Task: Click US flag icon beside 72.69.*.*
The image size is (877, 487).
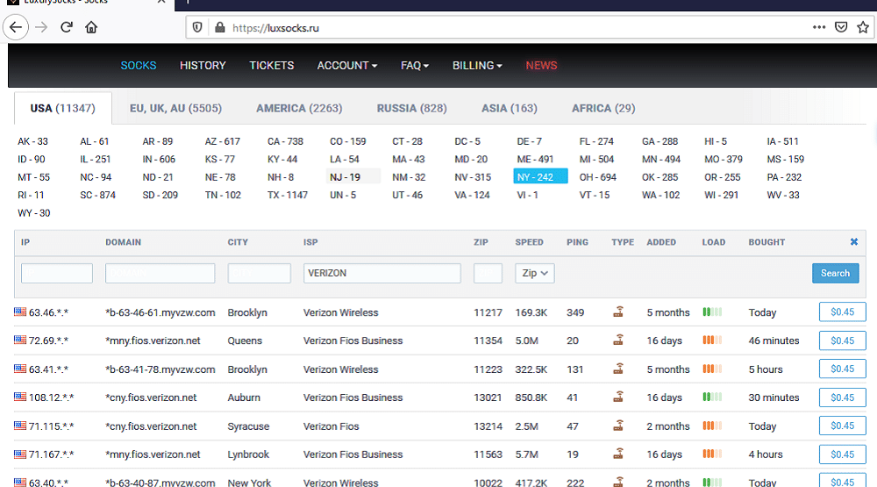Action: (20, 340)
